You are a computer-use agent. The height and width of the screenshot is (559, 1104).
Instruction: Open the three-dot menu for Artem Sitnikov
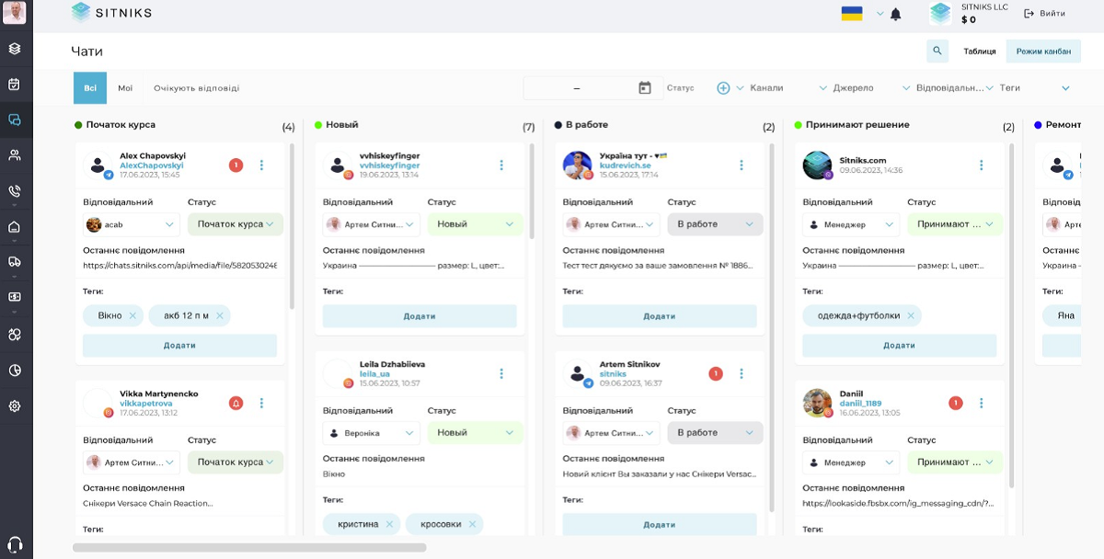[x=742, y=373]
